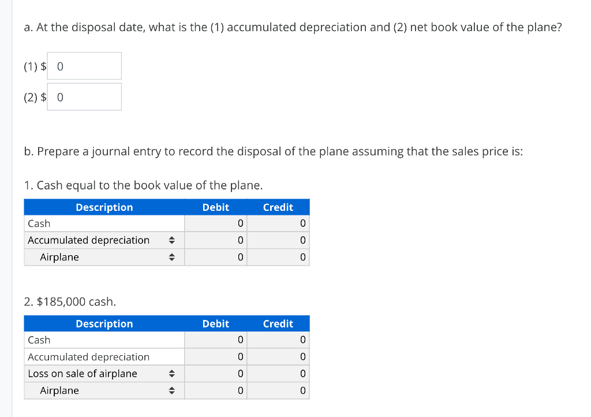Select the Cash credit cell in first table

278,224
